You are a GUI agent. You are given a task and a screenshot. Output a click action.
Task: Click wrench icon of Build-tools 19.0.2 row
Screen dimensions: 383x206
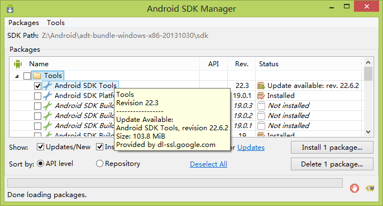point(47,115)
